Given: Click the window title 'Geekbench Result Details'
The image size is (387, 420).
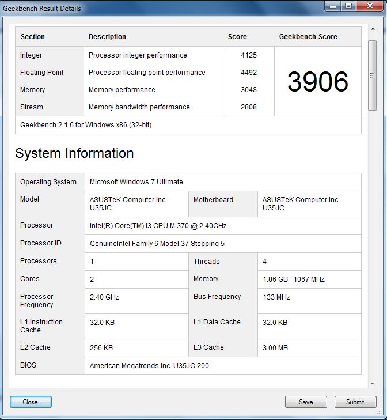Looking at the screenshot, I should click(42, 8).
